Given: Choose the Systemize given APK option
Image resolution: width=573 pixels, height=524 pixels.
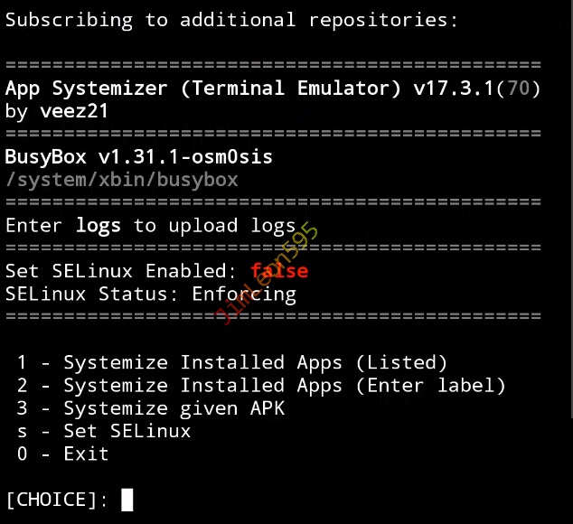Looking at the screenshot, I should tap(151, 408).
